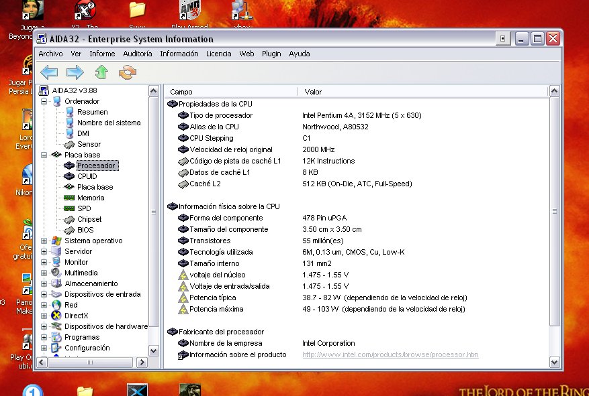Select the AIDA32 v3.88 root icon
This screenshot has height=396, width=589.
(44, 90)
